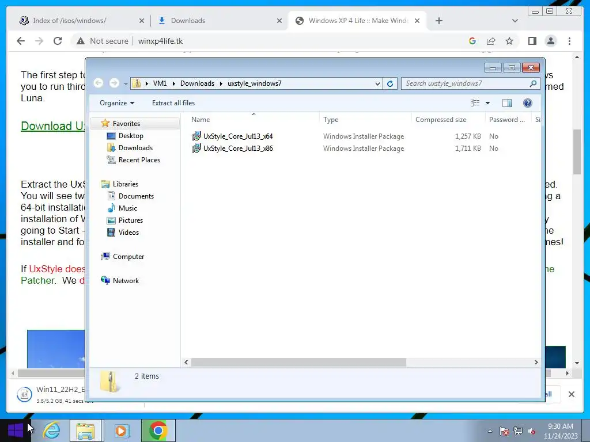Click the Password column header
The width and height of the screenshot is (590, 442).
tap(508, 120)
